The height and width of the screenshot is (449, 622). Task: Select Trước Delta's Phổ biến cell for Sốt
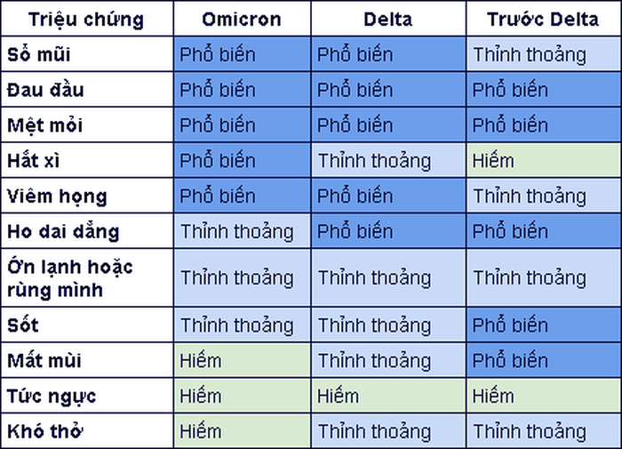click(x=510, y=325)
